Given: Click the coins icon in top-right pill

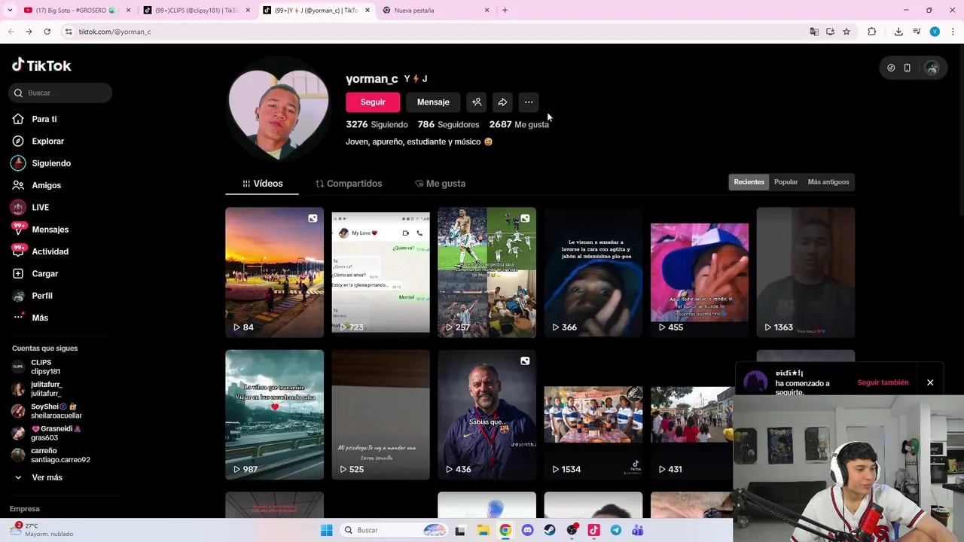Looking at the screenshot, I should pyautogui.click(x=891, y=68).
